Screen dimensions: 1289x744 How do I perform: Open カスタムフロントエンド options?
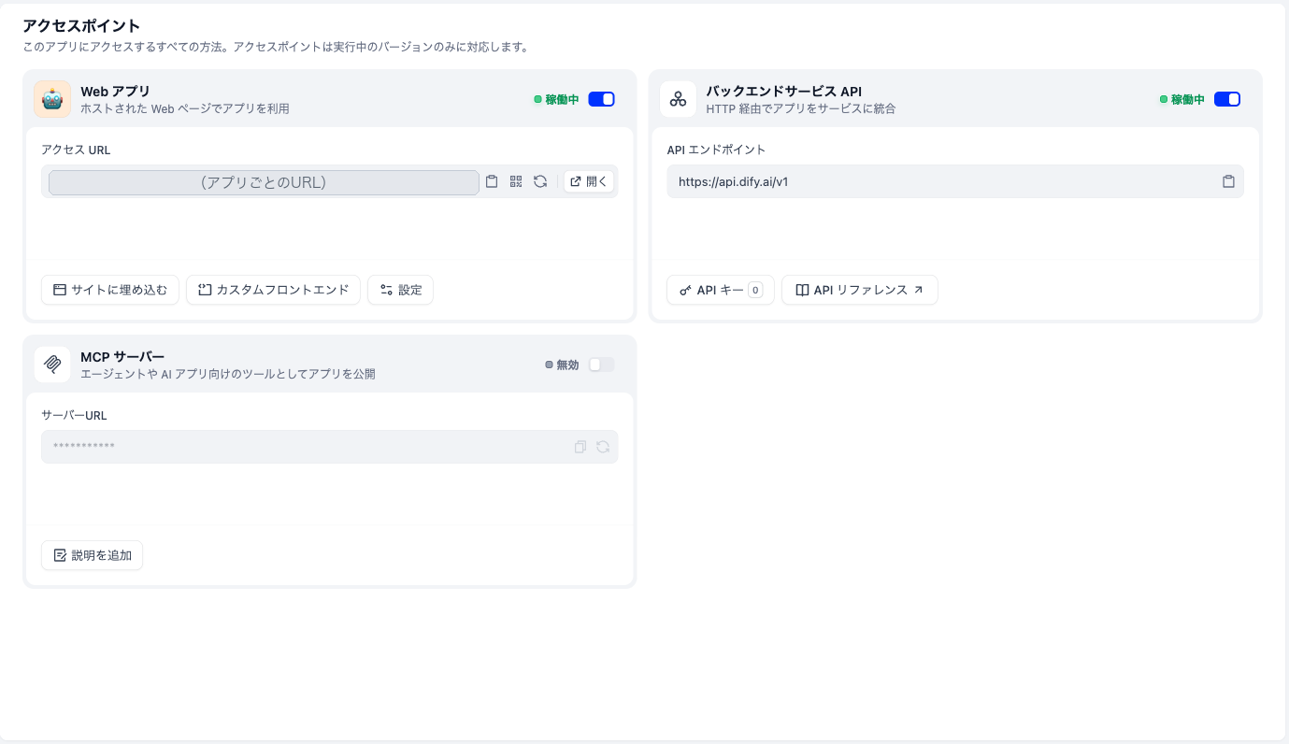coord(273,290)
